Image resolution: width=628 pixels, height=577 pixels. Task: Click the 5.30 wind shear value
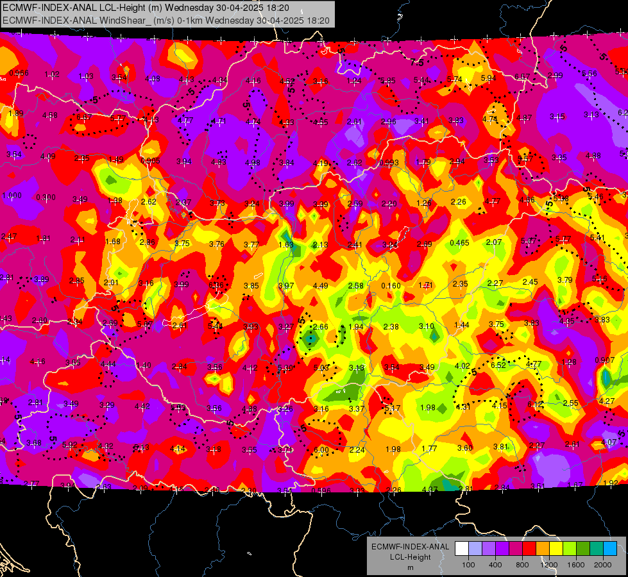click(285, 367)
